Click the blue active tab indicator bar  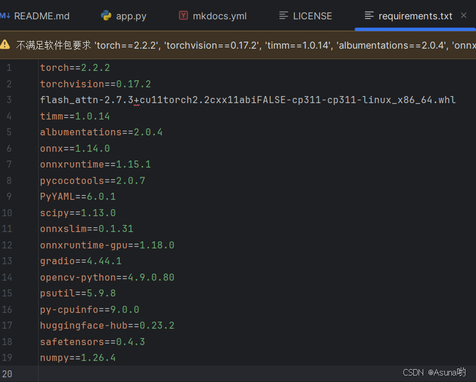413,29
